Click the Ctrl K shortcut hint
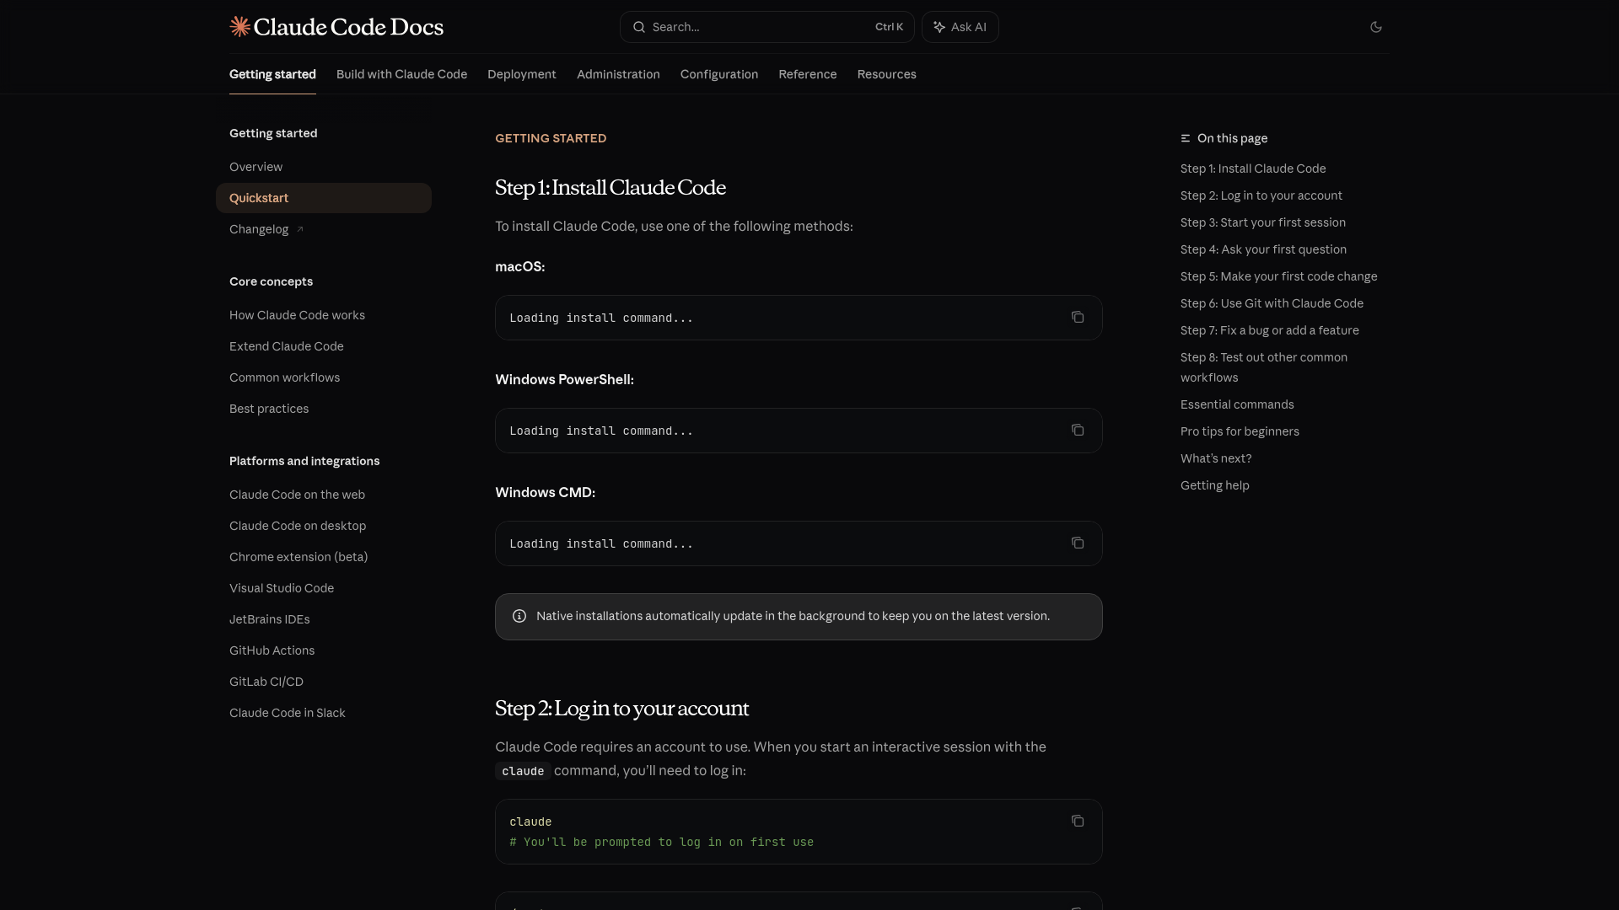 [889, 27]
